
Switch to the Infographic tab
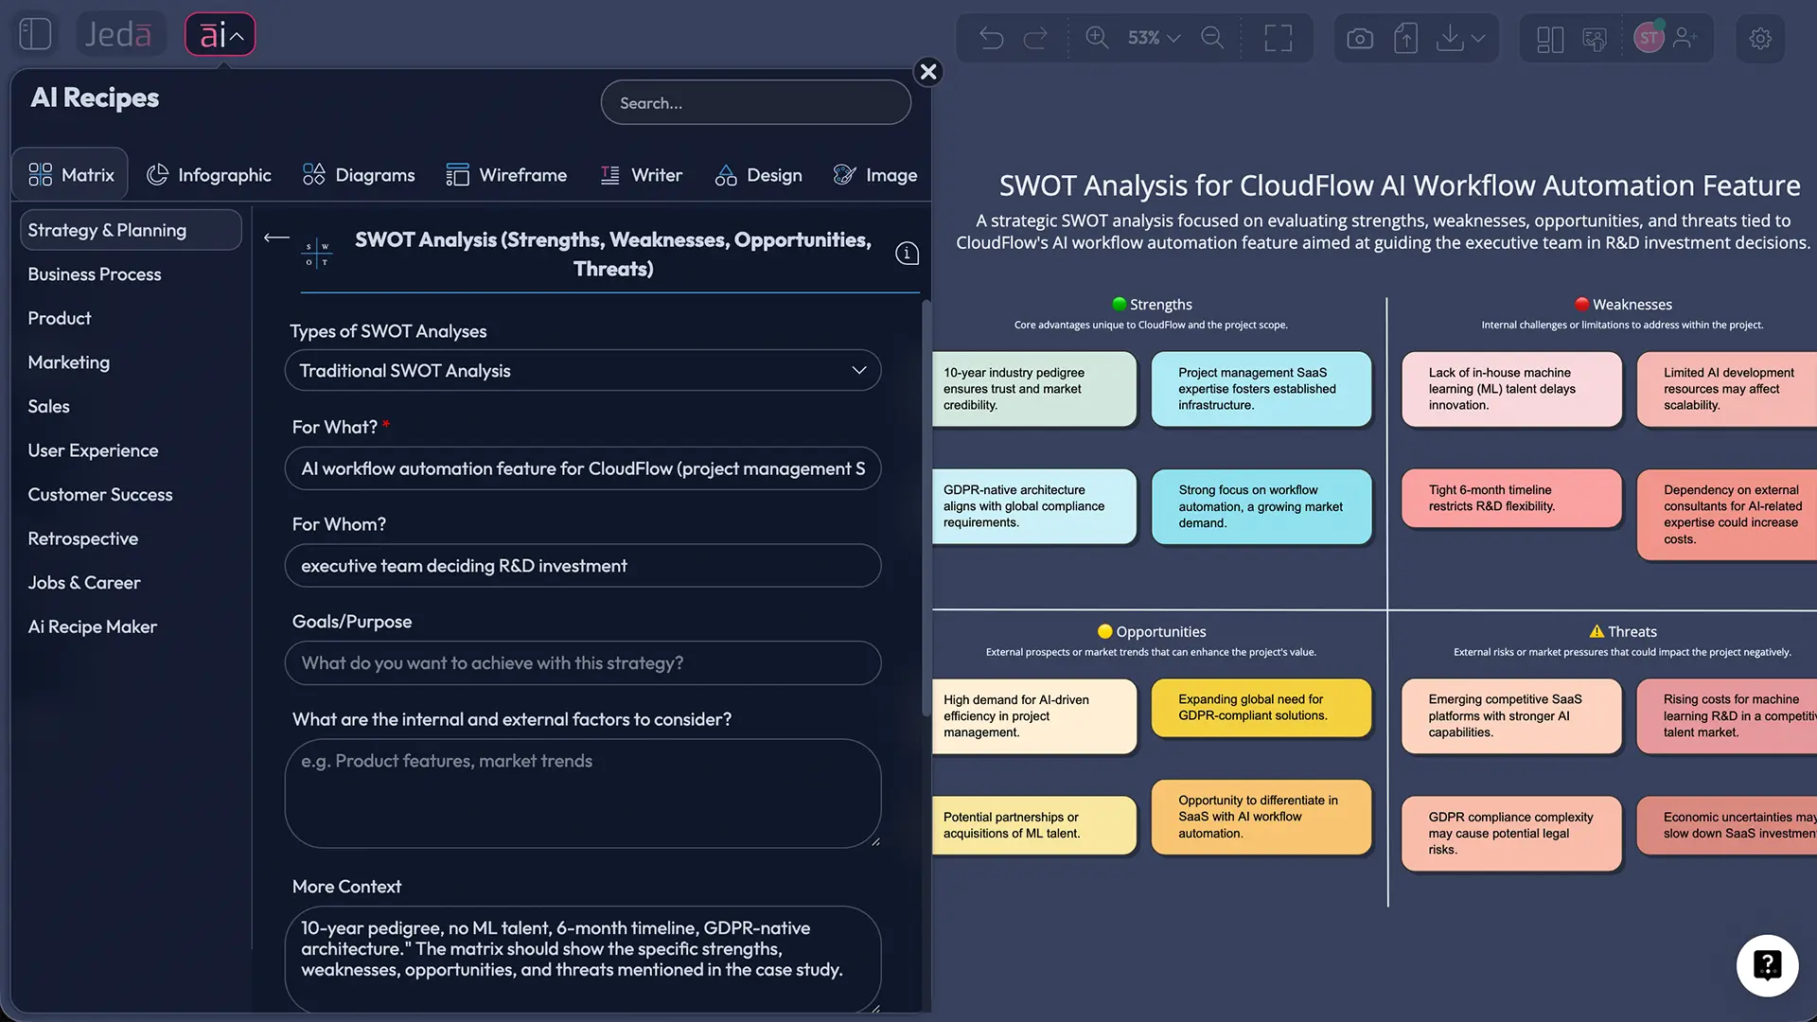[x=209, y=174]
